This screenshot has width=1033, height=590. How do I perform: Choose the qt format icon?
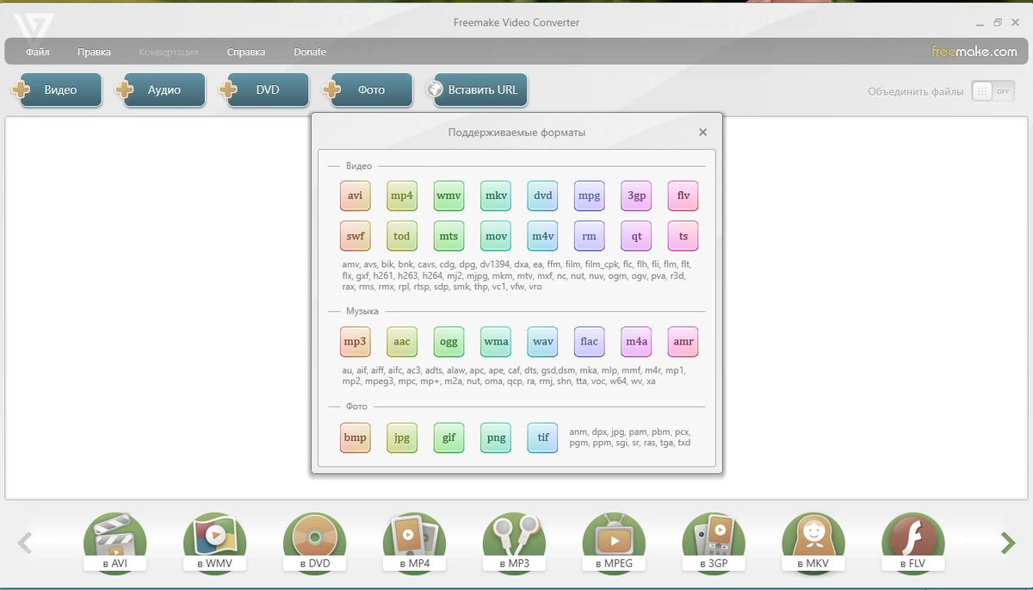pos(636,236)
